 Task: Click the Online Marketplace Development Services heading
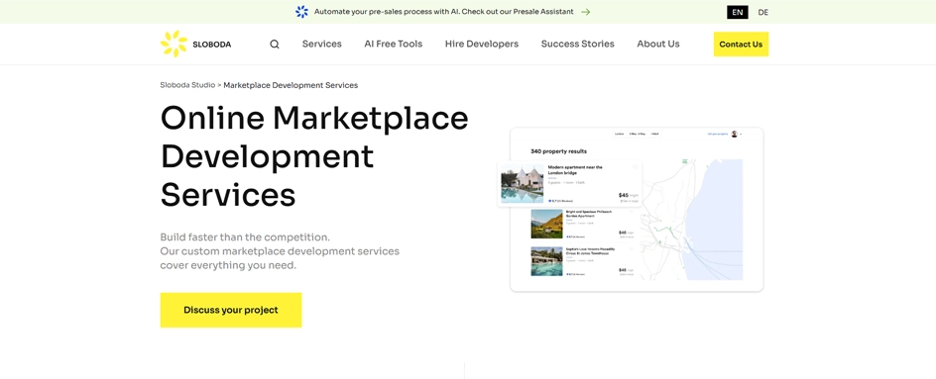pyautogui.click(x=314, y=156)
